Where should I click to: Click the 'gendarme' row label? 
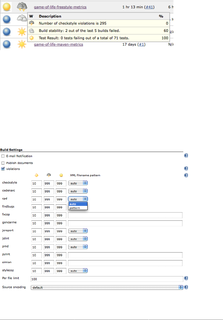[x=9, y=222]
